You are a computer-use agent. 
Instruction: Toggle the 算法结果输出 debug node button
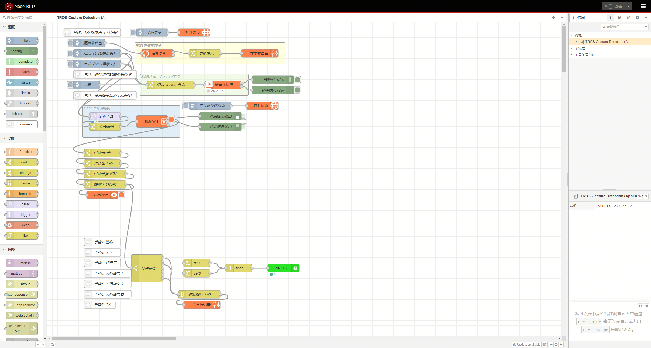(x=244, y=116)
